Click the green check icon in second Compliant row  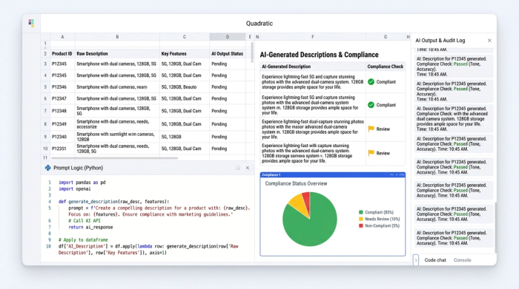coord(371,105)
